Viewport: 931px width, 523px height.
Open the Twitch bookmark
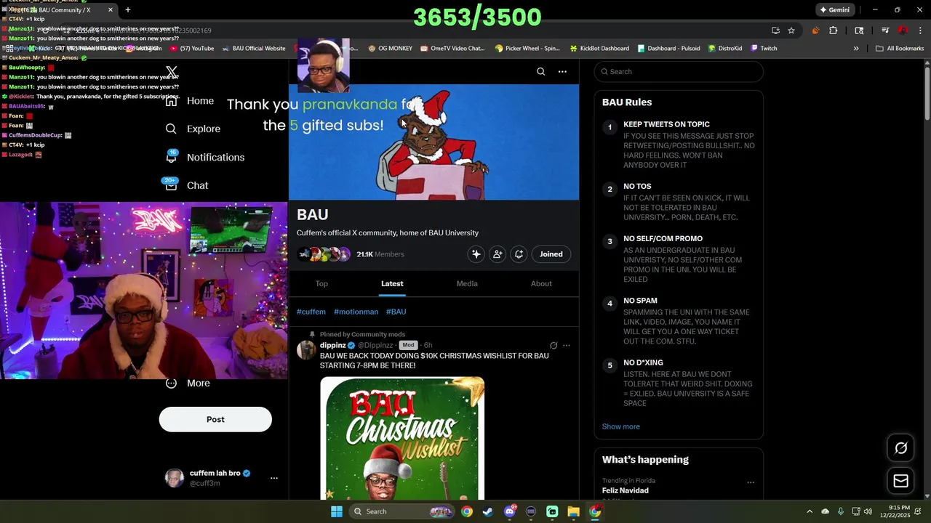click(x=764, y=49)
